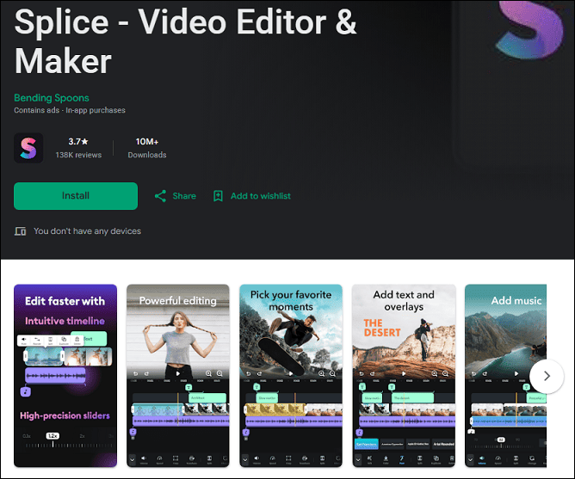Click the next arrow on screenshot carousel
The width and height of the screenshot is (575, 479).
pyautogui.click(x=547, y=376)
